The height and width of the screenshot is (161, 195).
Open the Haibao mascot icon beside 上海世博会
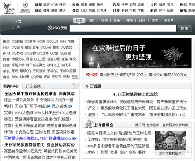[x=89, y=124]
